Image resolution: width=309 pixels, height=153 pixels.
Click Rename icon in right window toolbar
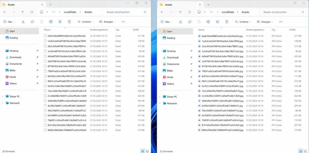point(208,22)
